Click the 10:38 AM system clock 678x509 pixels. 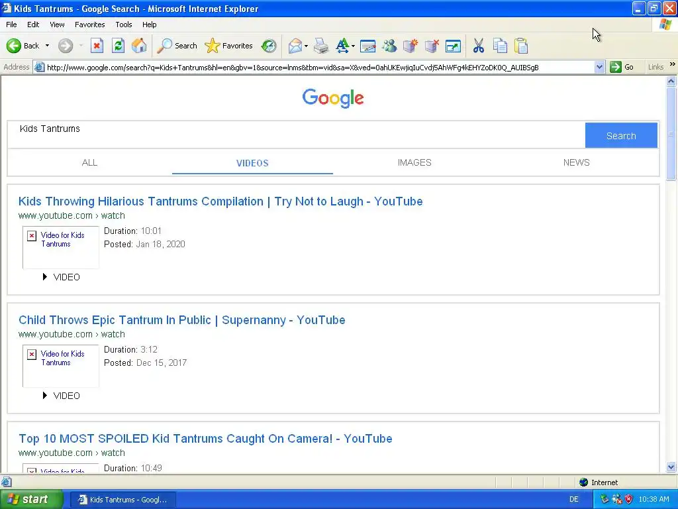[x=654, y=500]
